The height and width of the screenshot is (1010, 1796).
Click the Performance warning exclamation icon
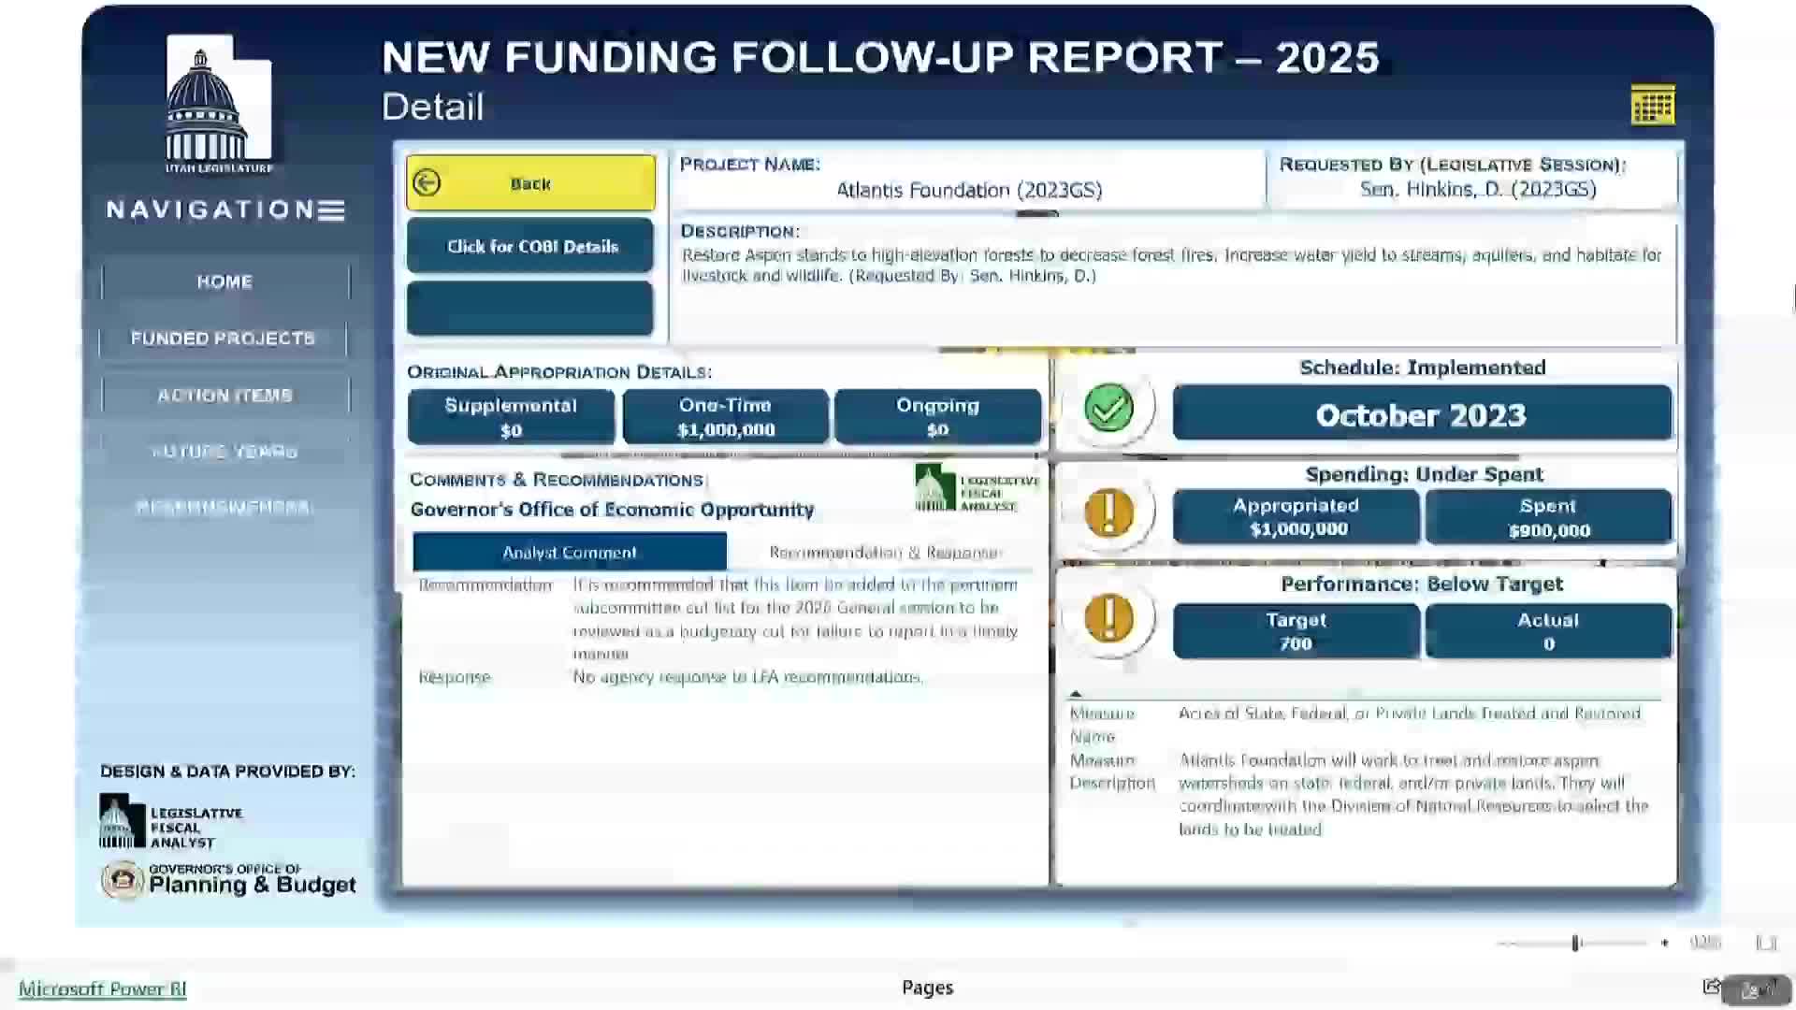[1108, 618]
